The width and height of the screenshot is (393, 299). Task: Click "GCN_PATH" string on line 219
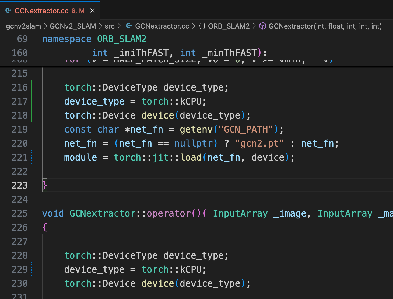coord(246,129)
